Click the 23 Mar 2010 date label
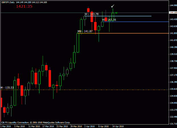The height and width of the screenshot is (128, 177). pos(62,126)
